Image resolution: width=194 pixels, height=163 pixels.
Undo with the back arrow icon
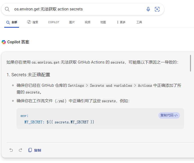pyautogui.click(x=11, y=150)
